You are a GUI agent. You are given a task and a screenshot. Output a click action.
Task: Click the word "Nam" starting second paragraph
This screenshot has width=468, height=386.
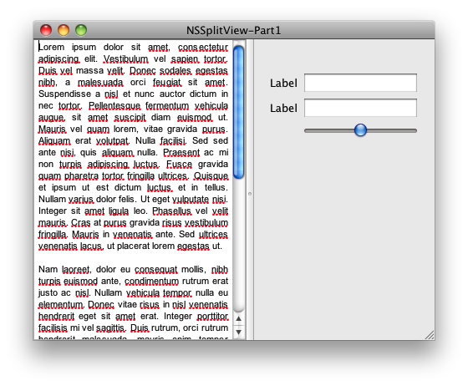pyautogui.click(x=48, y=269)
